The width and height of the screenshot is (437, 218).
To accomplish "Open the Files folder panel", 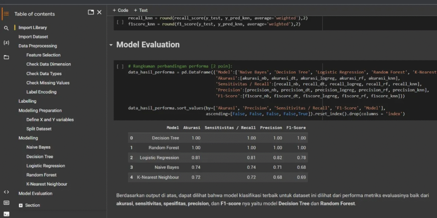I will coord(6,57).
